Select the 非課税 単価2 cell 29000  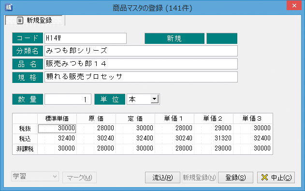pos(214,149)
